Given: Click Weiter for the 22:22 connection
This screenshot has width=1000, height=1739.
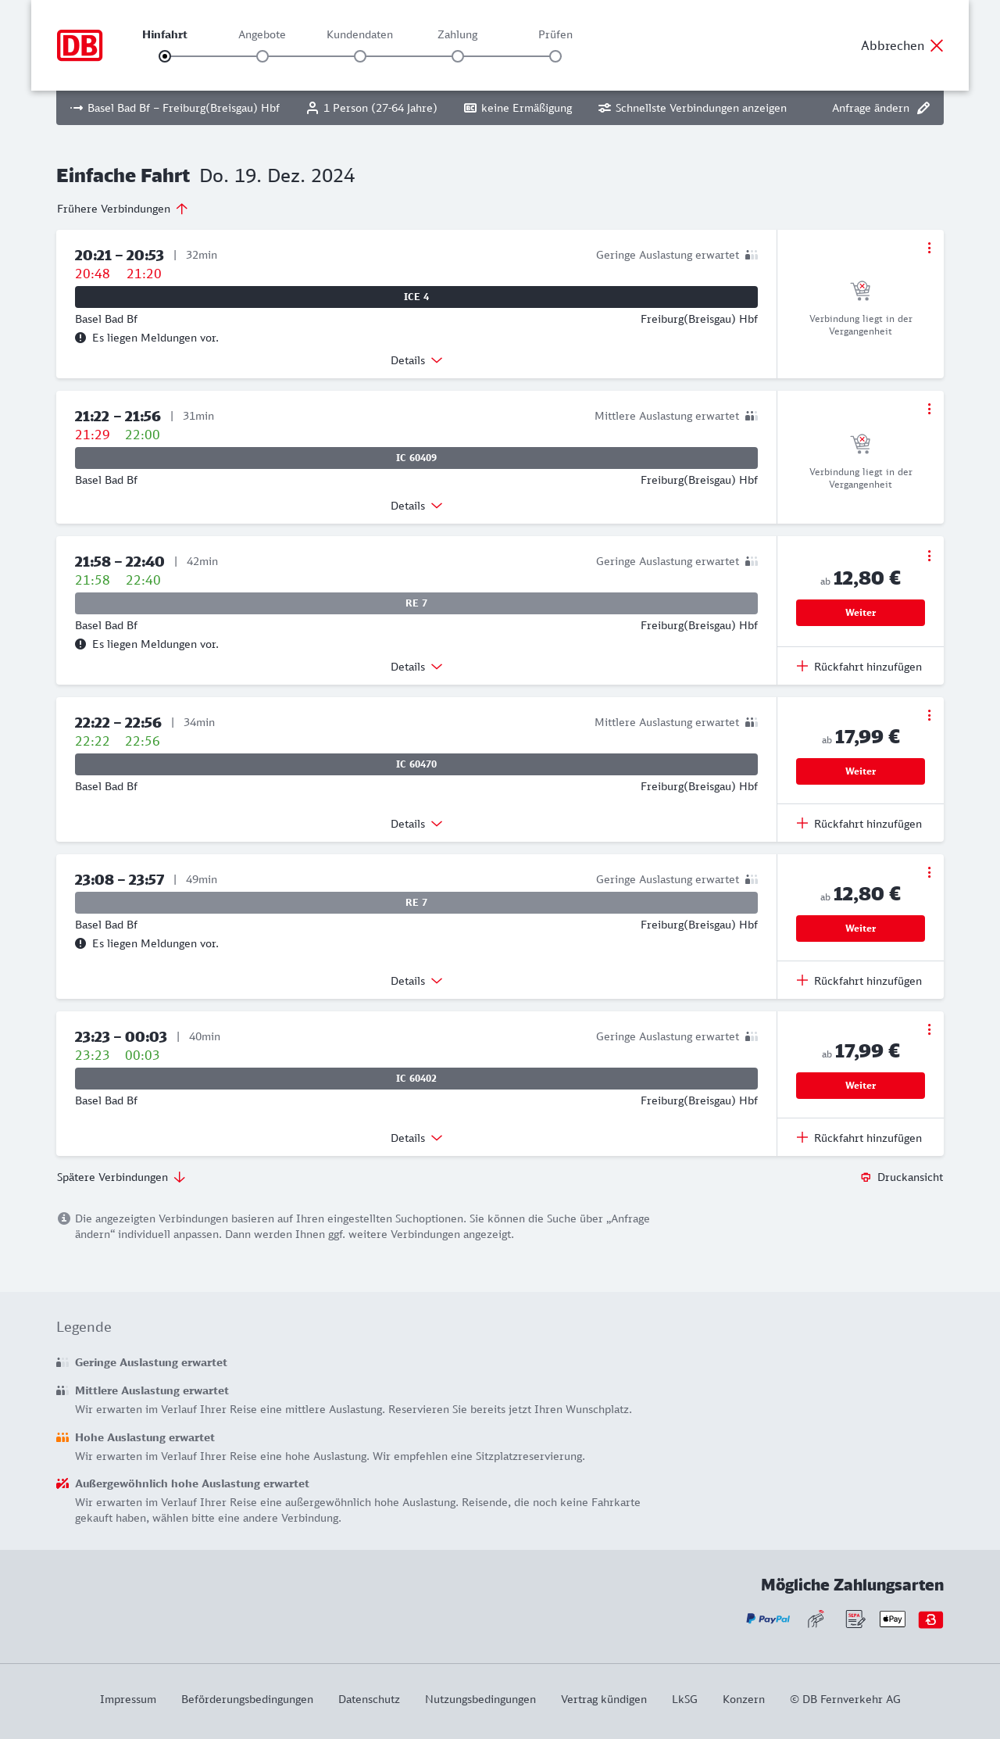Looking at the screenshot, I should pyautogui.click(x=860, y=771).
